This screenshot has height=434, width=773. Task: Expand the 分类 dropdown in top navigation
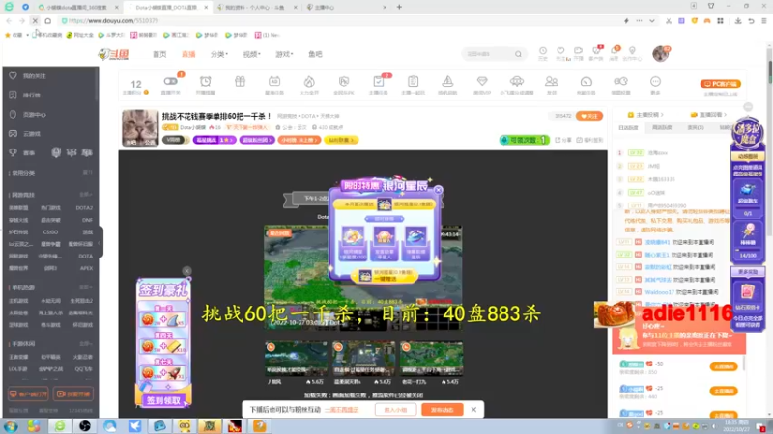click(219, 54)
